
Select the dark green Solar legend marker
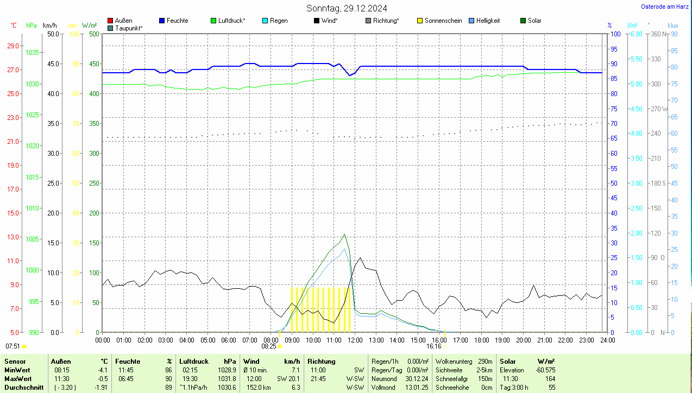click(x=523, y=21)
